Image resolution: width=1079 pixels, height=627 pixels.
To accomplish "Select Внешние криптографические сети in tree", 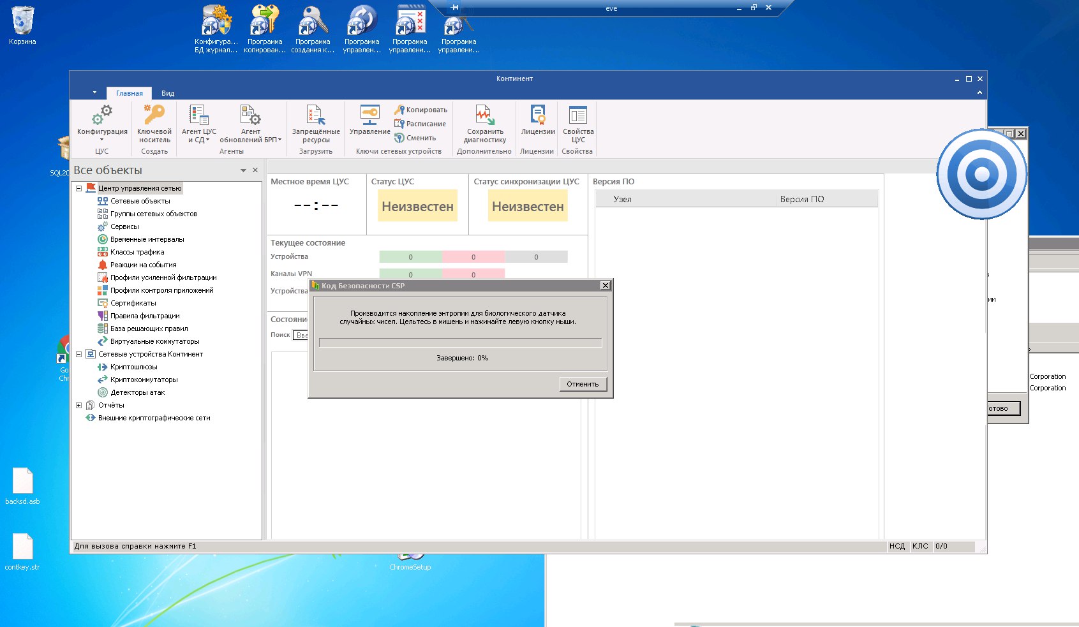I will tap(154, 418).
